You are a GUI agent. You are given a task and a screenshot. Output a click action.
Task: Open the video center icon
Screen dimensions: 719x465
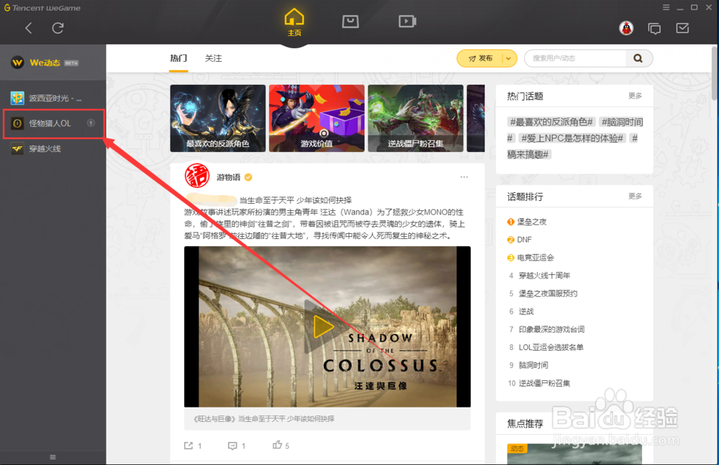(407, 22)
